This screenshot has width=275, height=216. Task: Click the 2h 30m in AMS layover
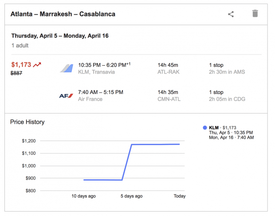point(226,72)
